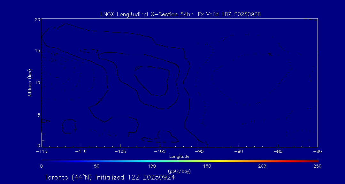The width and height of the screenshot is (345, 184).
Task: Click the y-axis tick label "10"
Action: 37,83
